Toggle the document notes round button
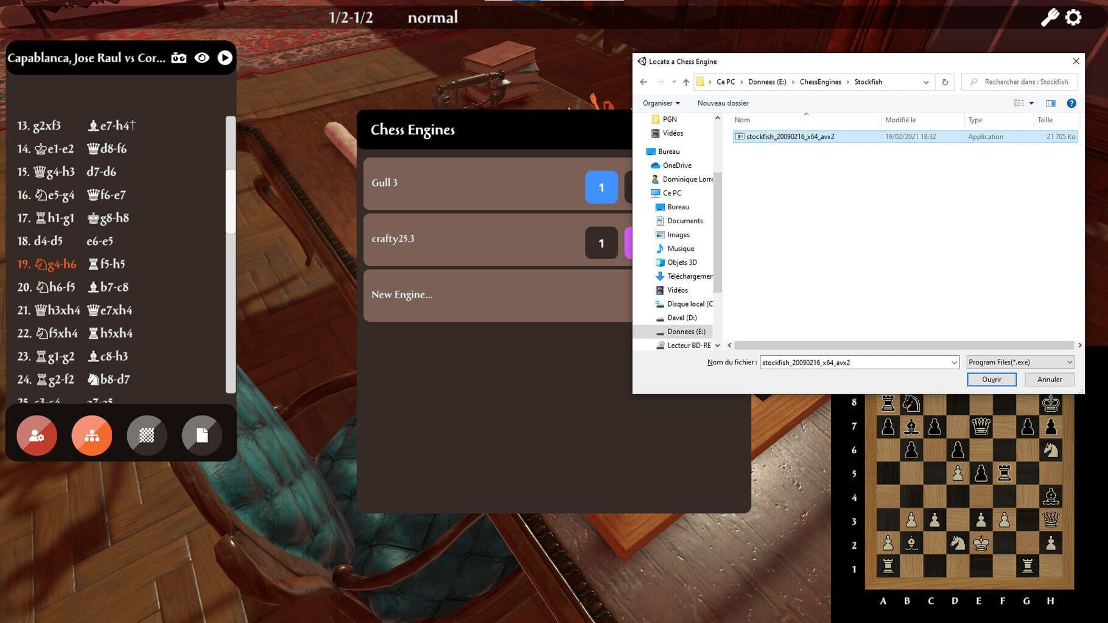This screenshot has width=1108, height=623. [x=202, y=436]
